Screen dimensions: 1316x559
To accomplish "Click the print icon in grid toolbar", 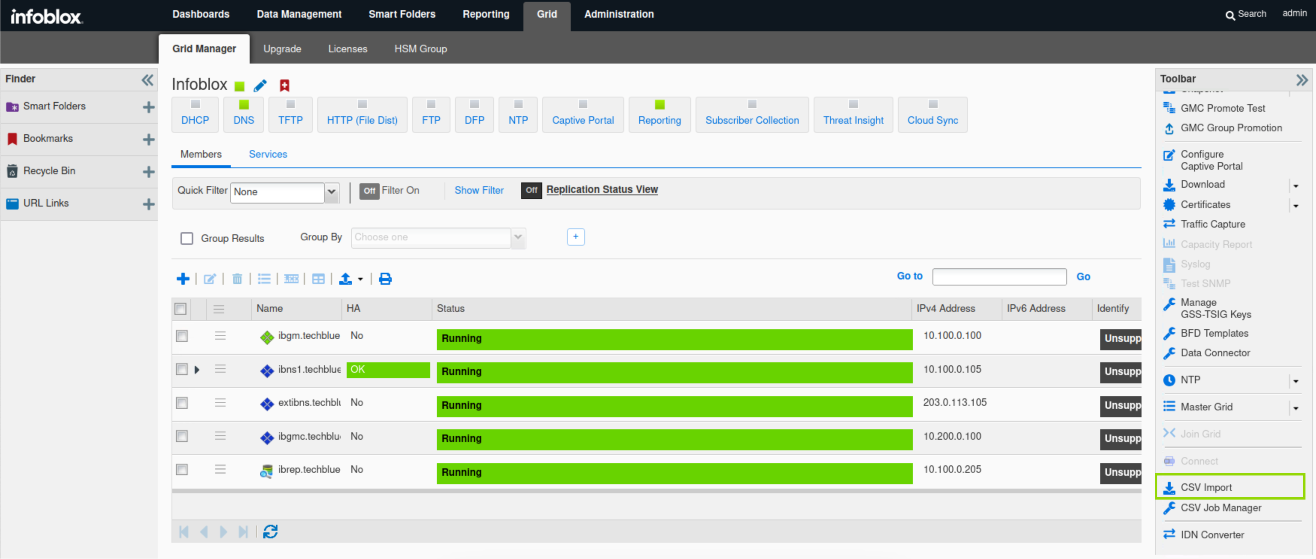I will [385, 278].
